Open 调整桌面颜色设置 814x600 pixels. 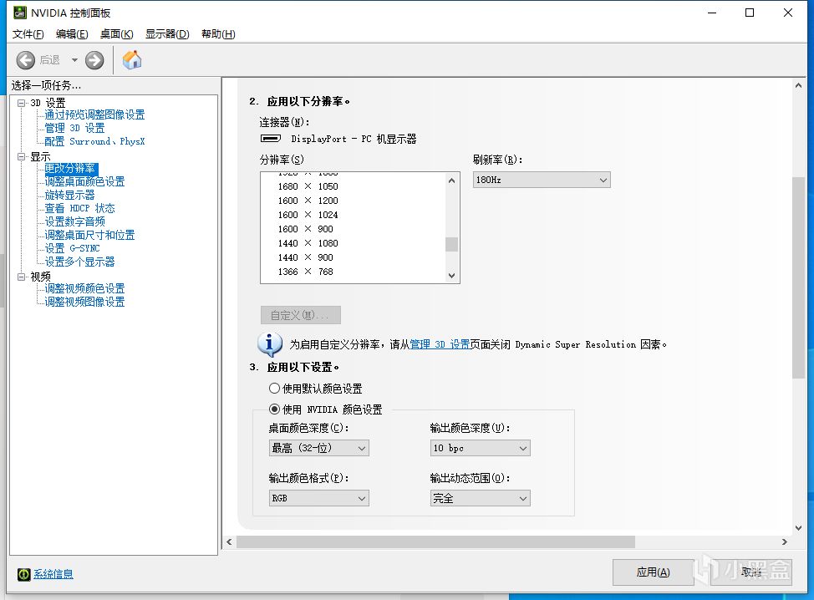coord(84,181)
